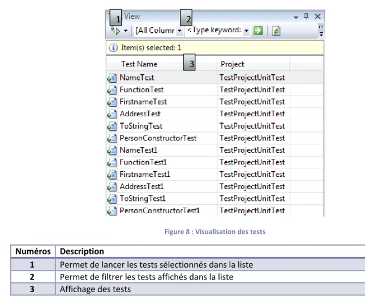Click the PersonConstructorTest test name
The width and height of the screenshot is (365, 304).
(158, 138)
